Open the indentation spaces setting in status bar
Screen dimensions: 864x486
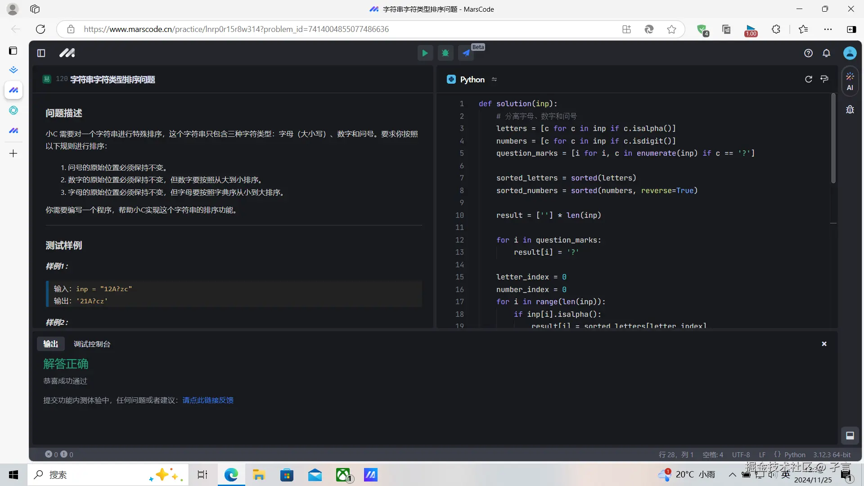pyautogui.click(x=713, y=454)
